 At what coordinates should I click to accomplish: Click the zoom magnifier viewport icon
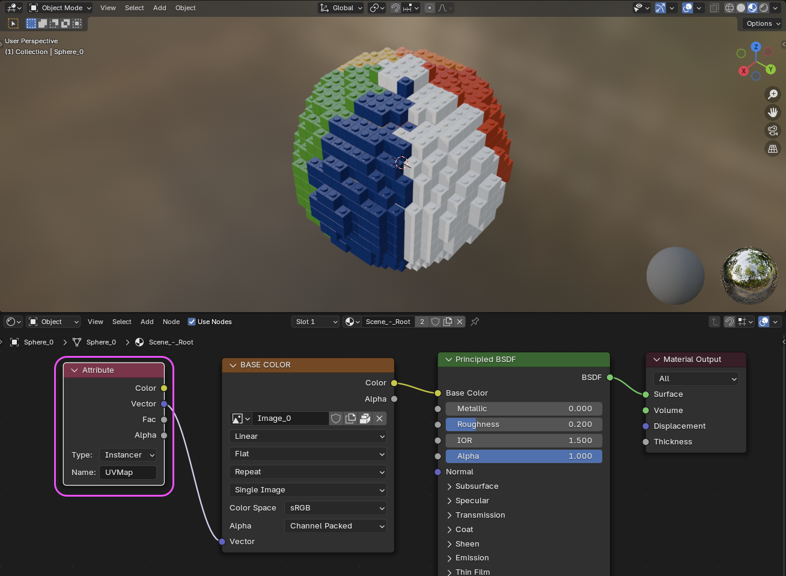pyautogui.click(x=773, y=94)
